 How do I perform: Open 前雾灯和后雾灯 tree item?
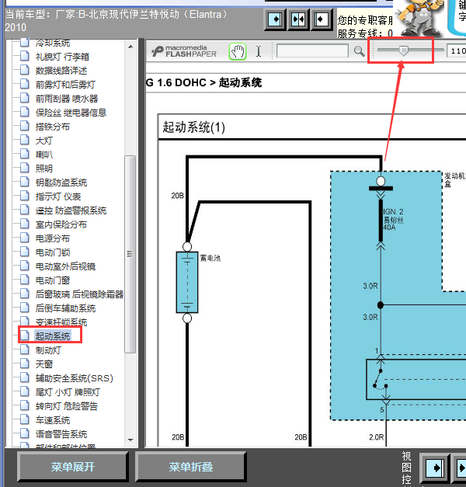point(65,85)
